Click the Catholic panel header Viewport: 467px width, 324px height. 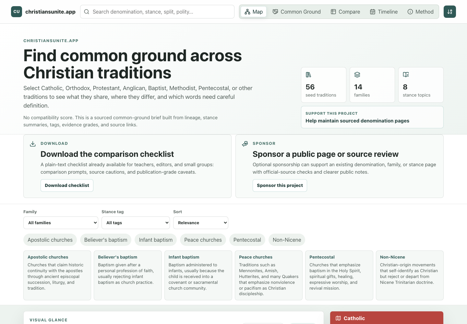[387, 318]
